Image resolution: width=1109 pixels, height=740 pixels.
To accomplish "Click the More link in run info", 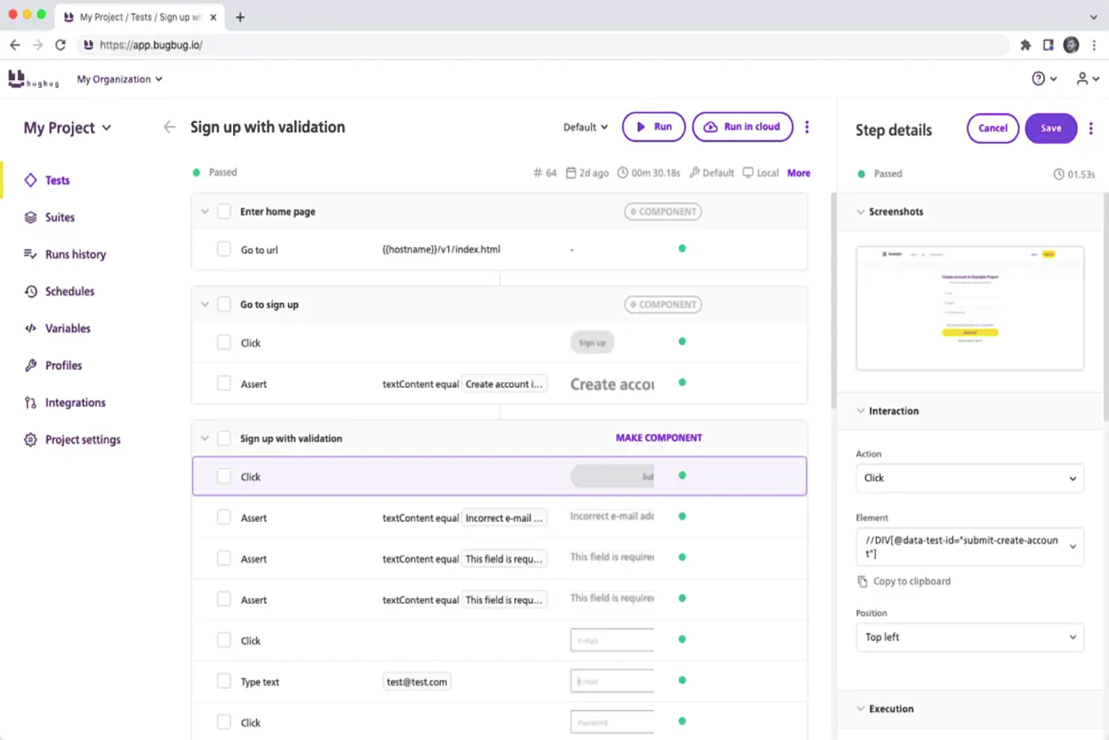I will [799, 173].
